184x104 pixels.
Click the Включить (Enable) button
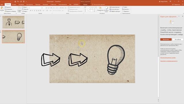[166, 40]
